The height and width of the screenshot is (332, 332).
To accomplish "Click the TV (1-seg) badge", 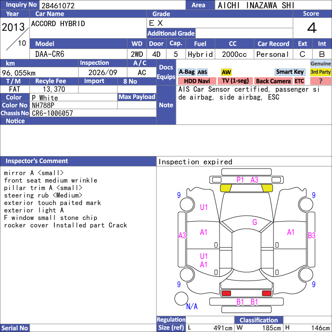I will pyautogui.click(x=235, y=81).
